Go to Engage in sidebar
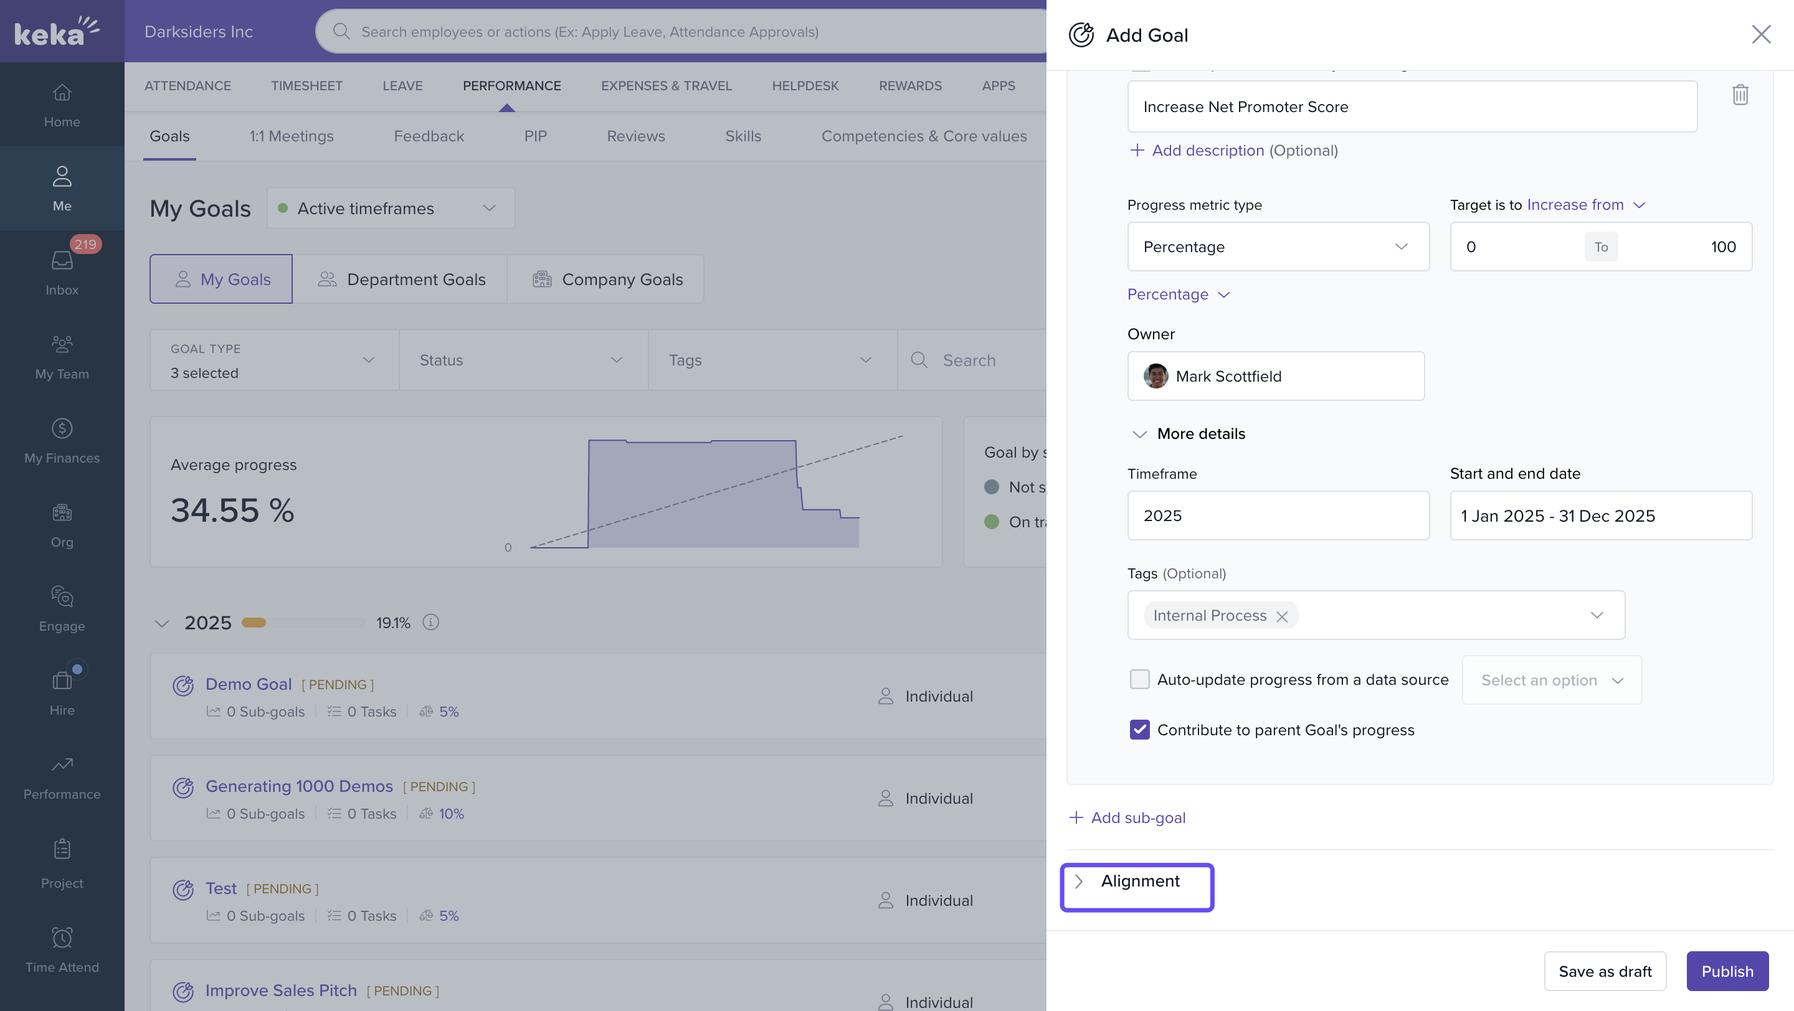 point(62,608)
